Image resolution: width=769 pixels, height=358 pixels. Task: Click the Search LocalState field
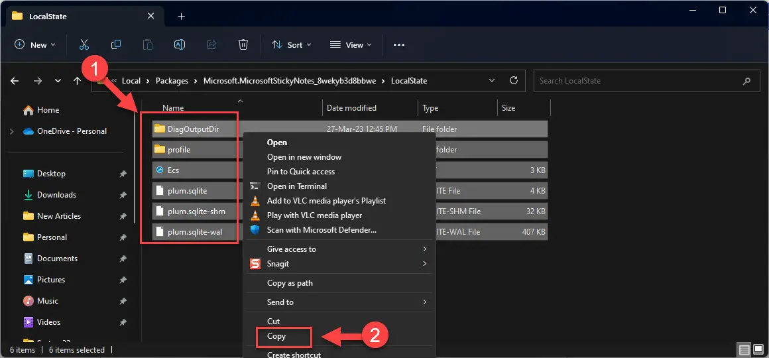tap(646, 81)
